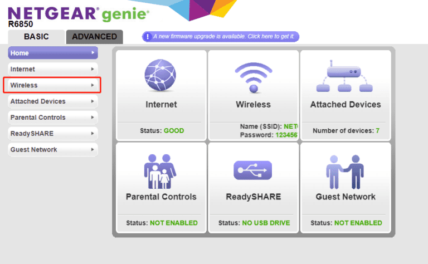This screenshot has height=264, width=428.
Task: Click the Internet Status GOOD text
Action: coord(173,131)
